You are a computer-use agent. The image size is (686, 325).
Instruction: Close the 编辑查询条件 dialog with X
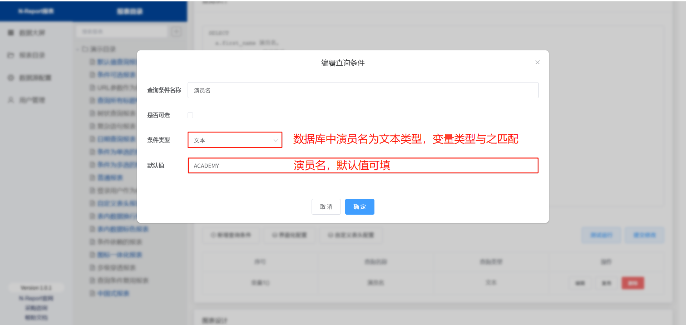[537, 62]
